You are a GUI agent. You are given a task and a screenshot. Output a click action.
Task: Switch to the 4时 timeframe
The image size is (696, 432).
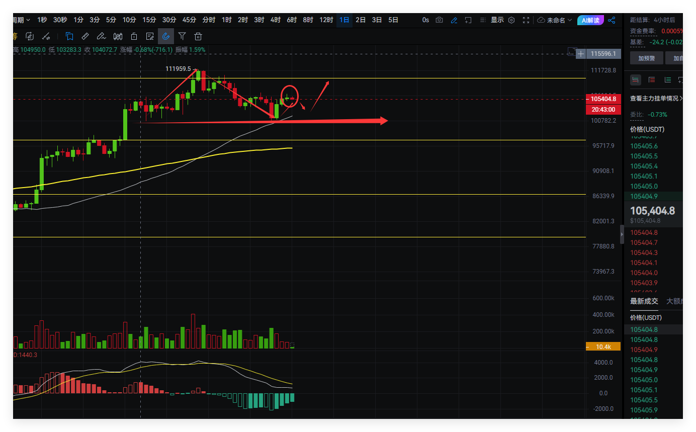point(275,20)
